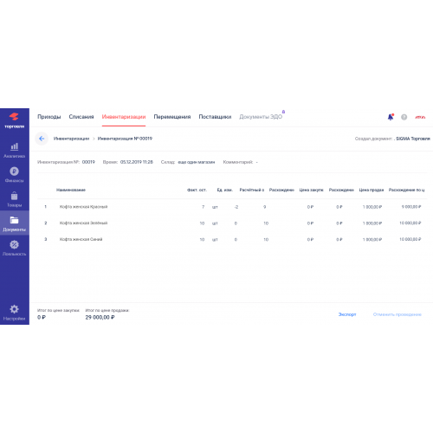Viewport: 433px width, 433px height.
Task: Select row Кофта женская Красный
Action: click(x=232, y=207)
